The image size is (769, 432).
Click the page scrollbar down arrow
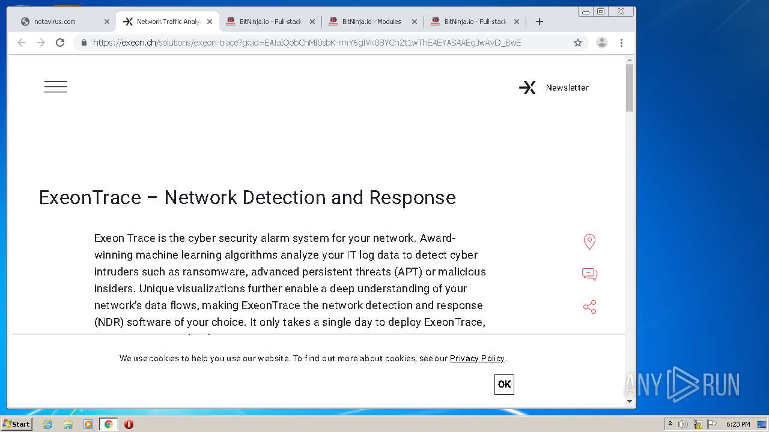pyautogui.click(x=630, y=401)
